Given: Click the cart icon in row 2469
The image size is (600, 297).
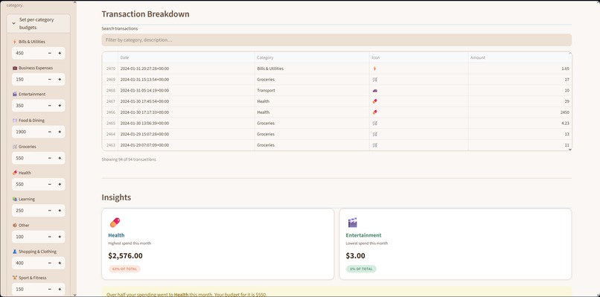Looking at the screenshot, I should tap(374, 80).
